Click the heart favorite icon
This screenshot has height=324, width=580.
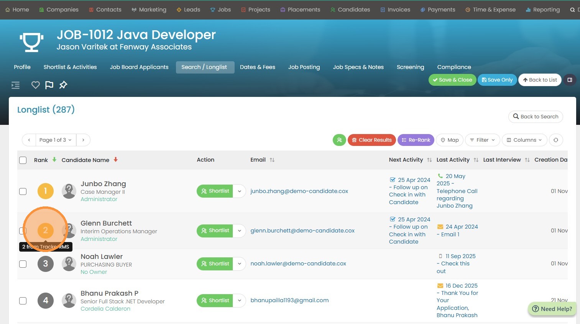pos(35,85)
